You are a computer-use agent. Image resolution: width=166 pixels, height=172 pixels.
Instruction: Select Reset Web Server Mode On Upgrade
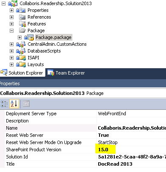[44, 142]
